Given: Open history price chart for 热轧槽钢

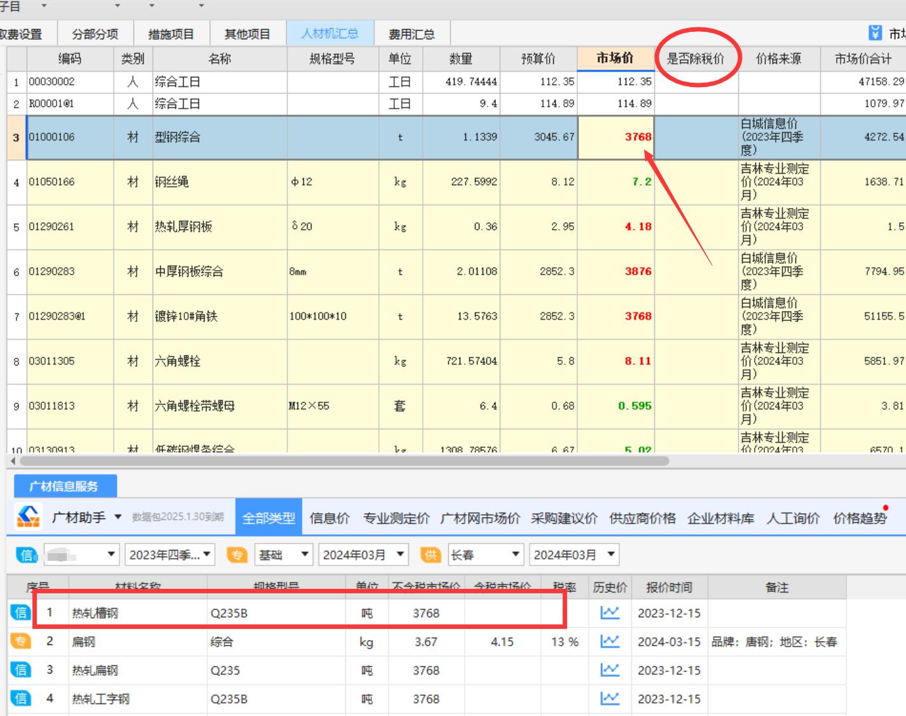Looking at the screenshot, I should (x=610, y=612).
